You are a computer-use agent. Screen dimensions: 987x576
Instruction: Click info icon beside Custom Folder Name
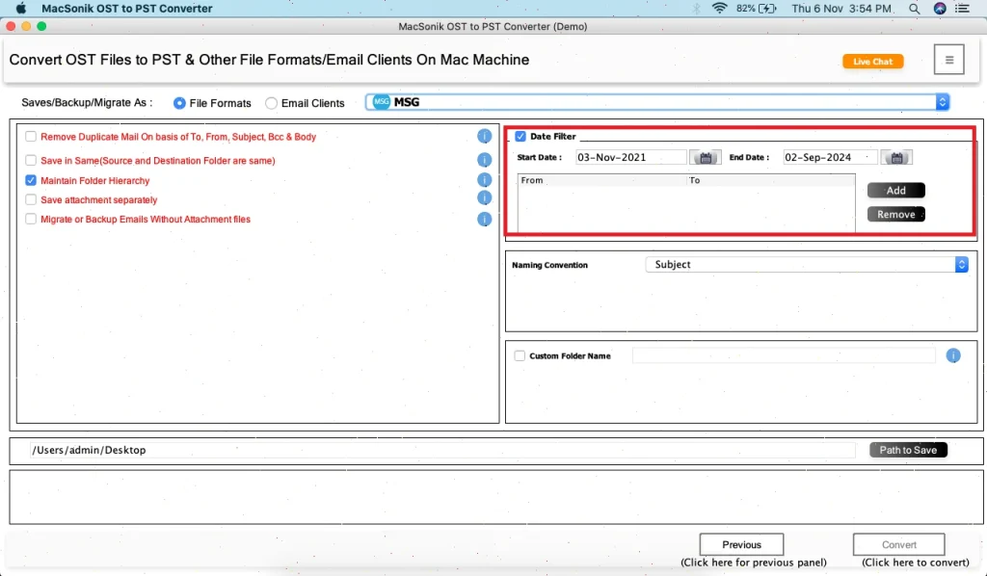(953, 355)
